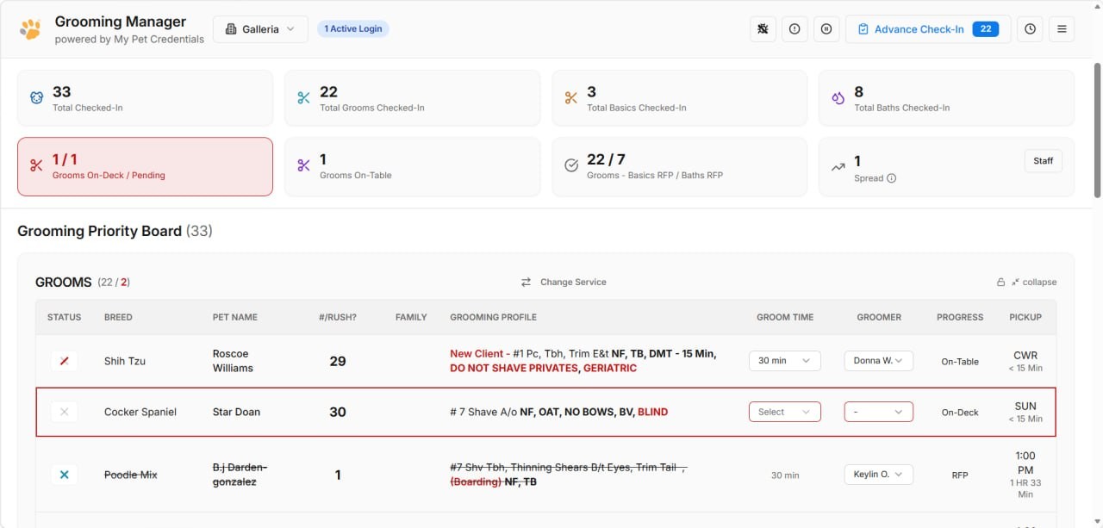Click rush number 29
Screen dimensions: 1103x528
coord(338,361)
